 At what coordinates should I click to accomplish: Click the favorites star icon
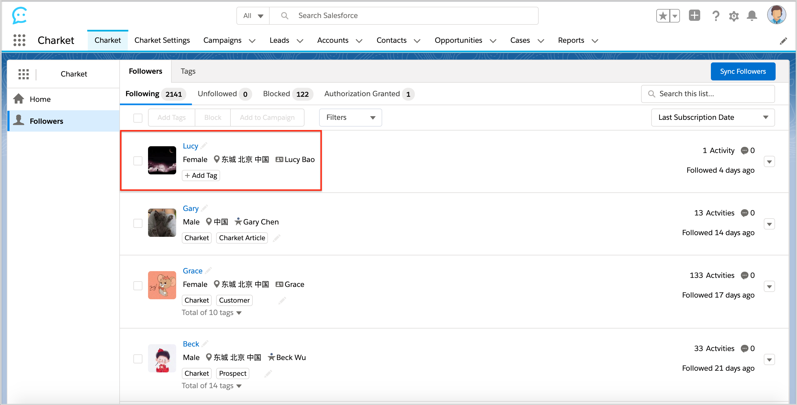point(663,16)
